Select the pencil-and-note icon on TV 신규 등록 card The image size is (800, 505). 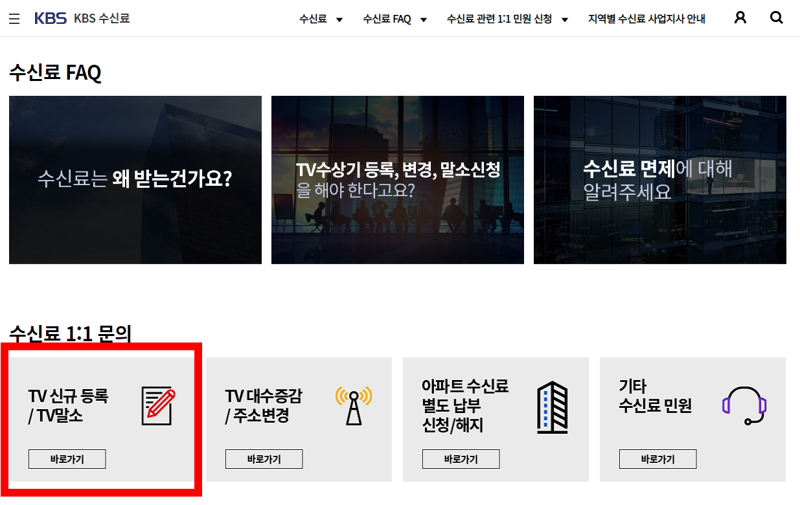pyautogui.click(x=157, y=407)
